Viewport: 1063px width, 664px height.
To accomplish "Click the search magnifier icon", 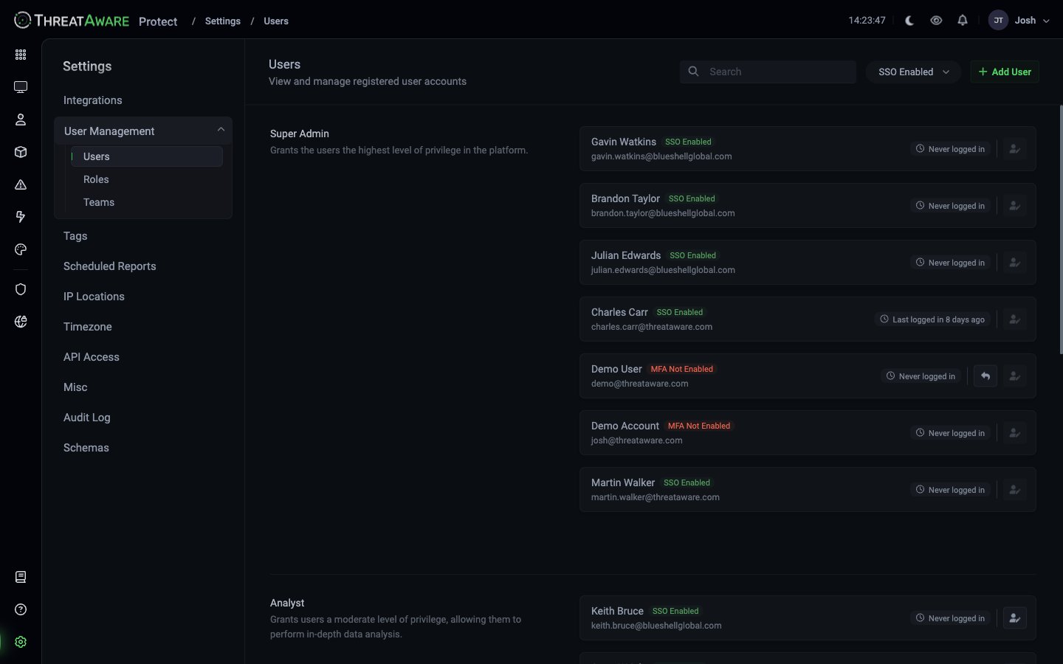I will click(x=693, y=72).
